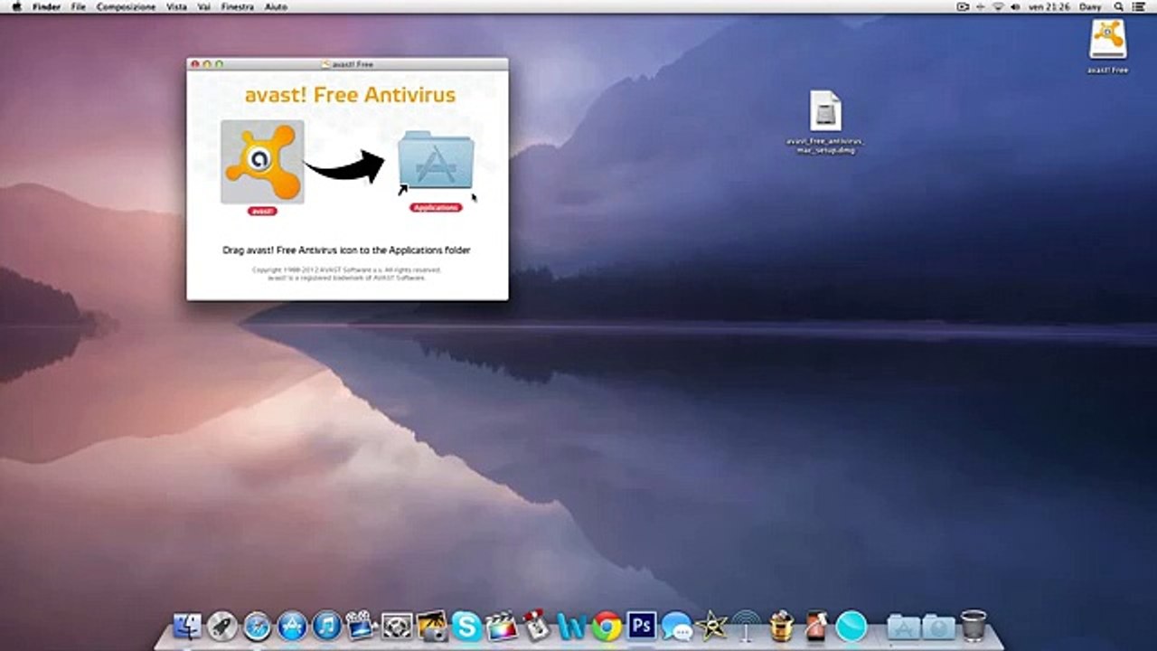Open the Aiuto menu
1157x651 pixels.
[x=277, y=6]
